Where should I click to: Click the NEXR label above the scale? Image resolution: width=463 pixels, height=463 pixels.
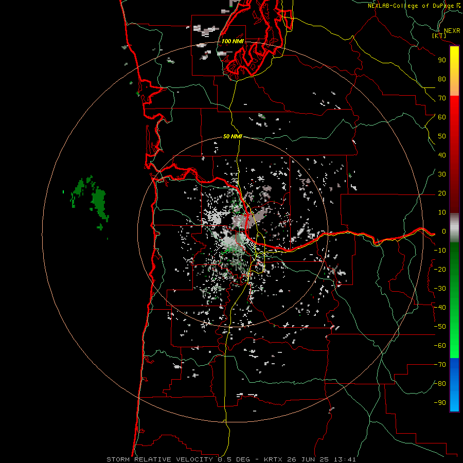coord(452,31)
